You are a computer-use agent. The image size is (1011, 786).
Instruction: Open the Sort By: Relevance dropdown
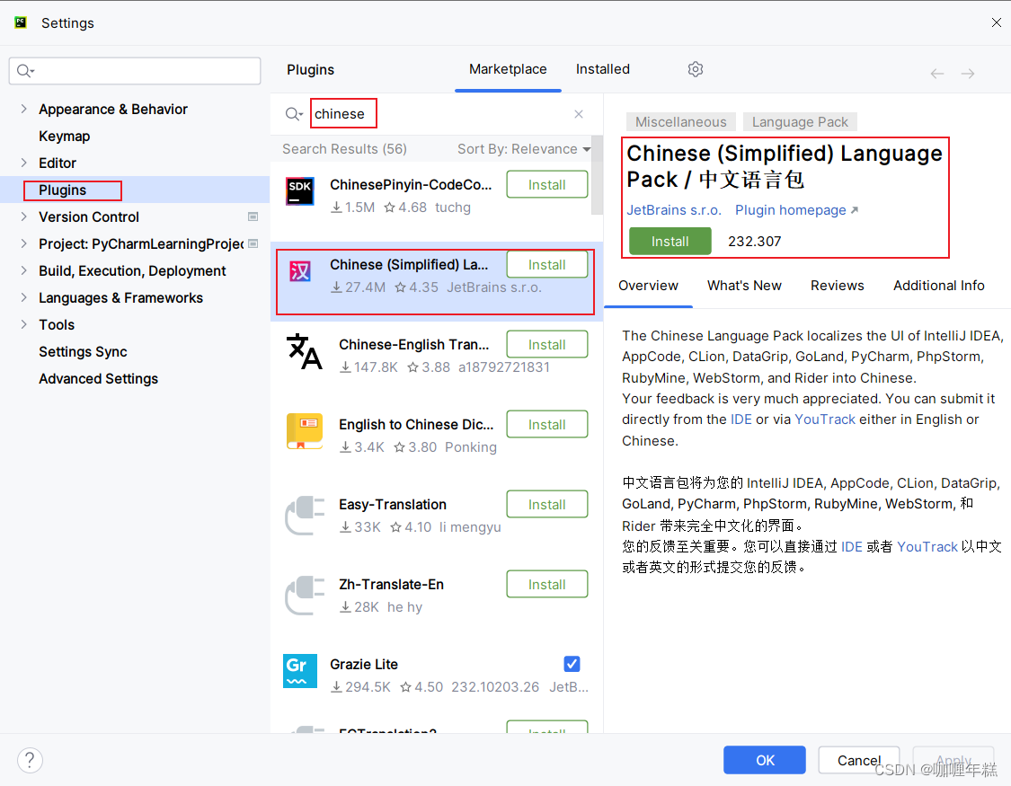pyautogui.click(x=524, y=149)
